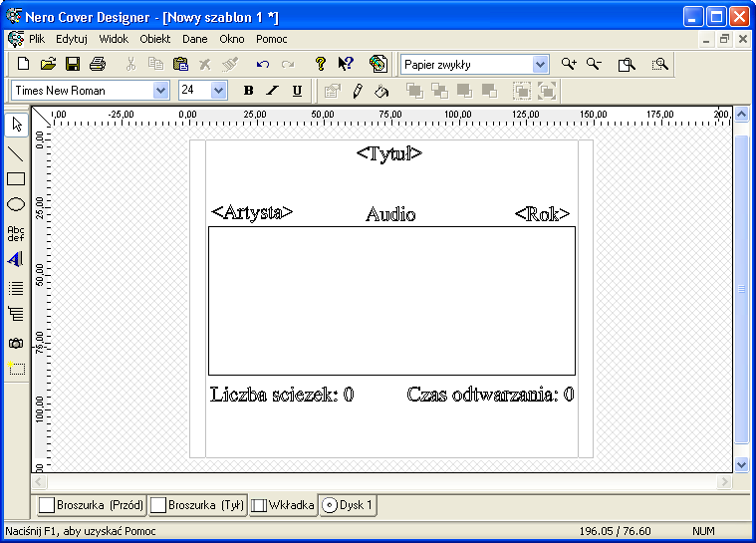
Task: Redo the last undone action
Action: (x=288, y=64)
